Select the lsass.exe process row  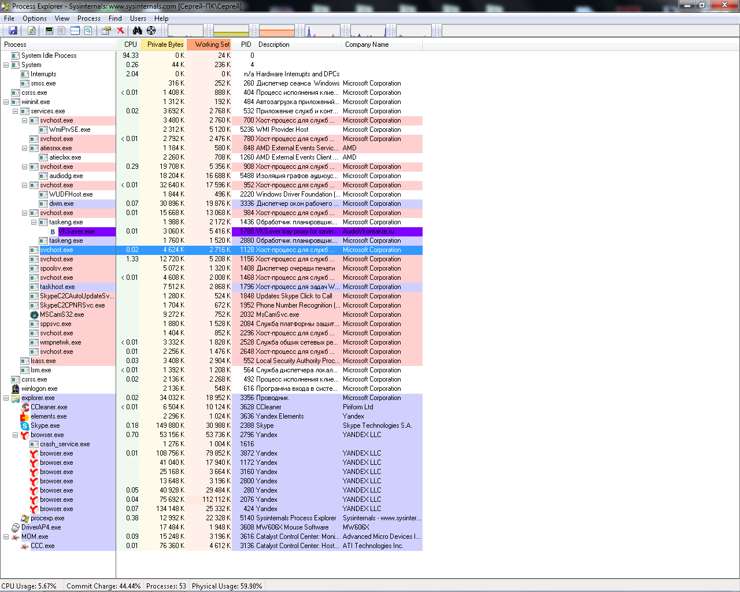(212, 361)
